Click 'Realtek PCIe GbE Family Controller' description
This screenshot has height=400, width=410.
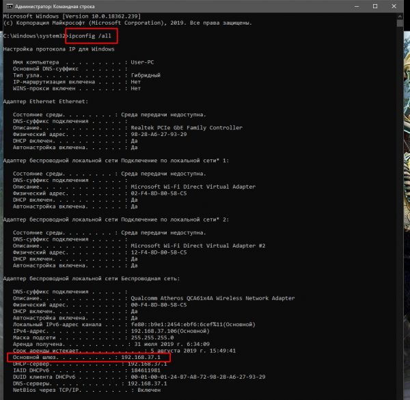pos(187,128)
